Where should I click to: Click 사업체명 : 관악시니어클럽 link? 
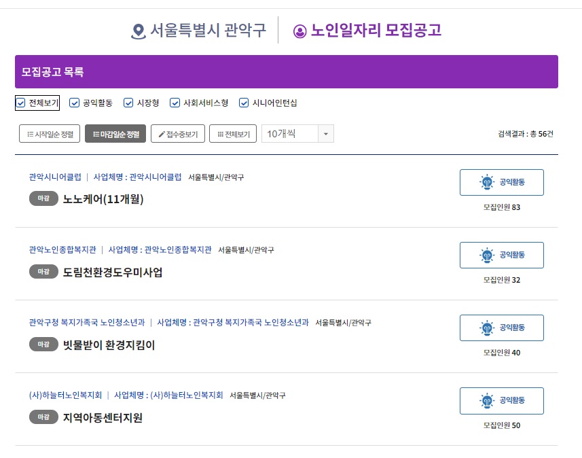pyautogui.click(x=137, y=177)
